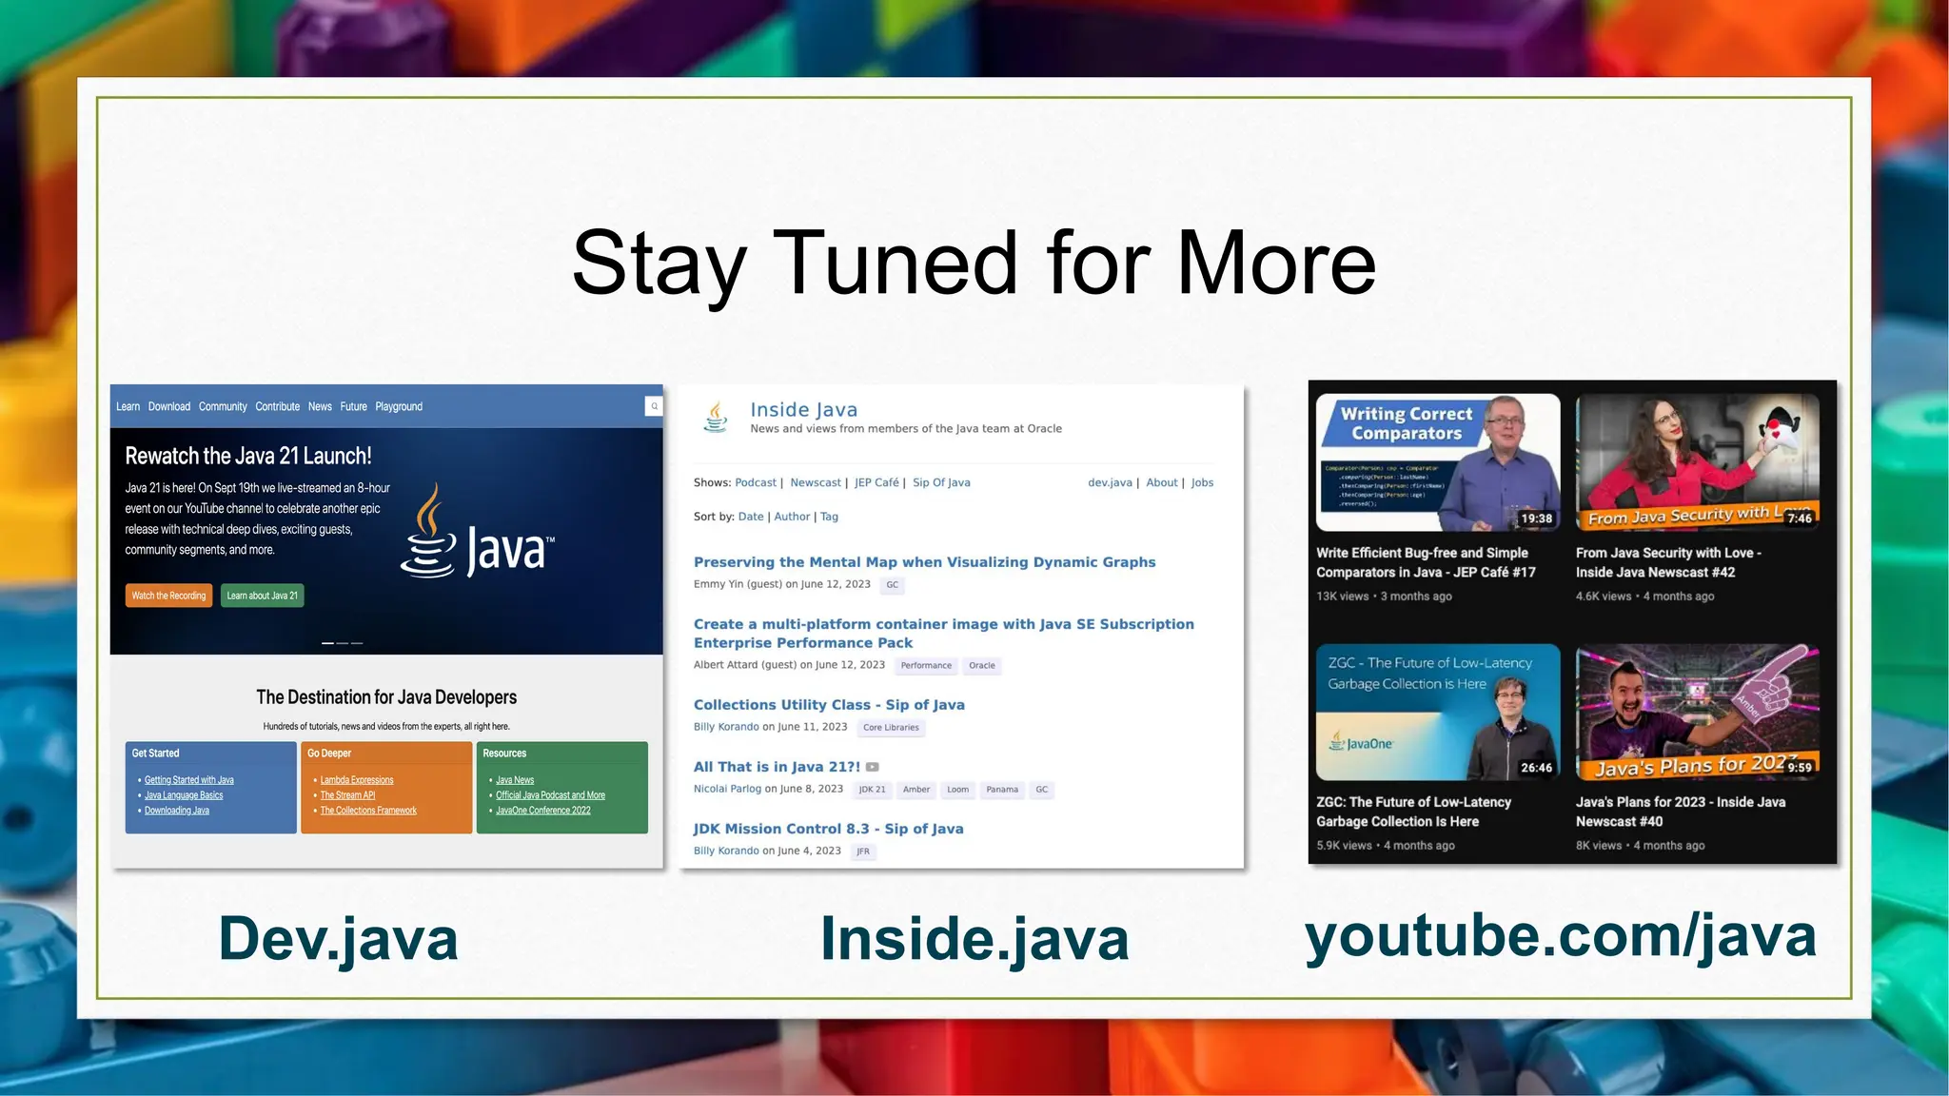1949x1096 pixels.
Task: Open JDK Mission Control 8.3 post
Action: coord(828,829)
